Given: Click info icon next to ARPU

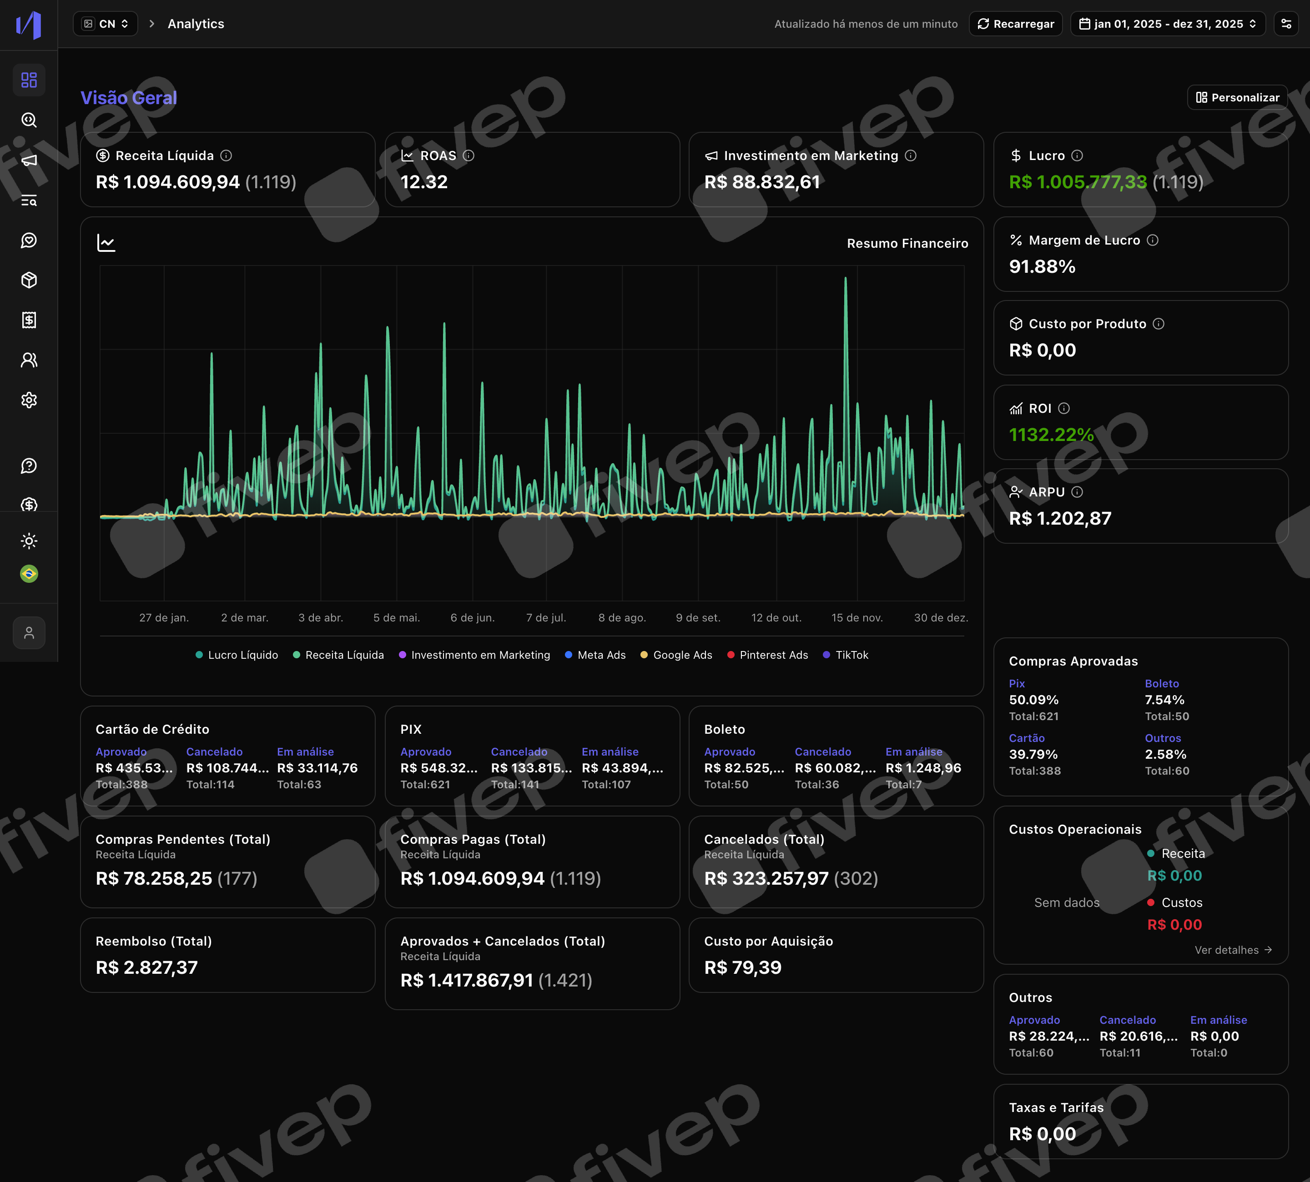Looking at the screenshot, I should [1077, 492].
